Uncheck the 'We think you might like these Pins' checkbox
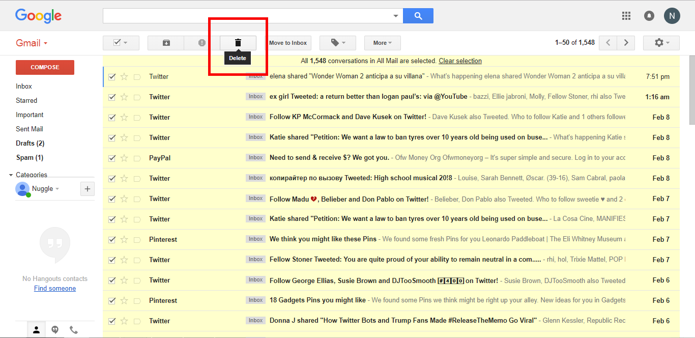695x338 pixels. point(112,239)
